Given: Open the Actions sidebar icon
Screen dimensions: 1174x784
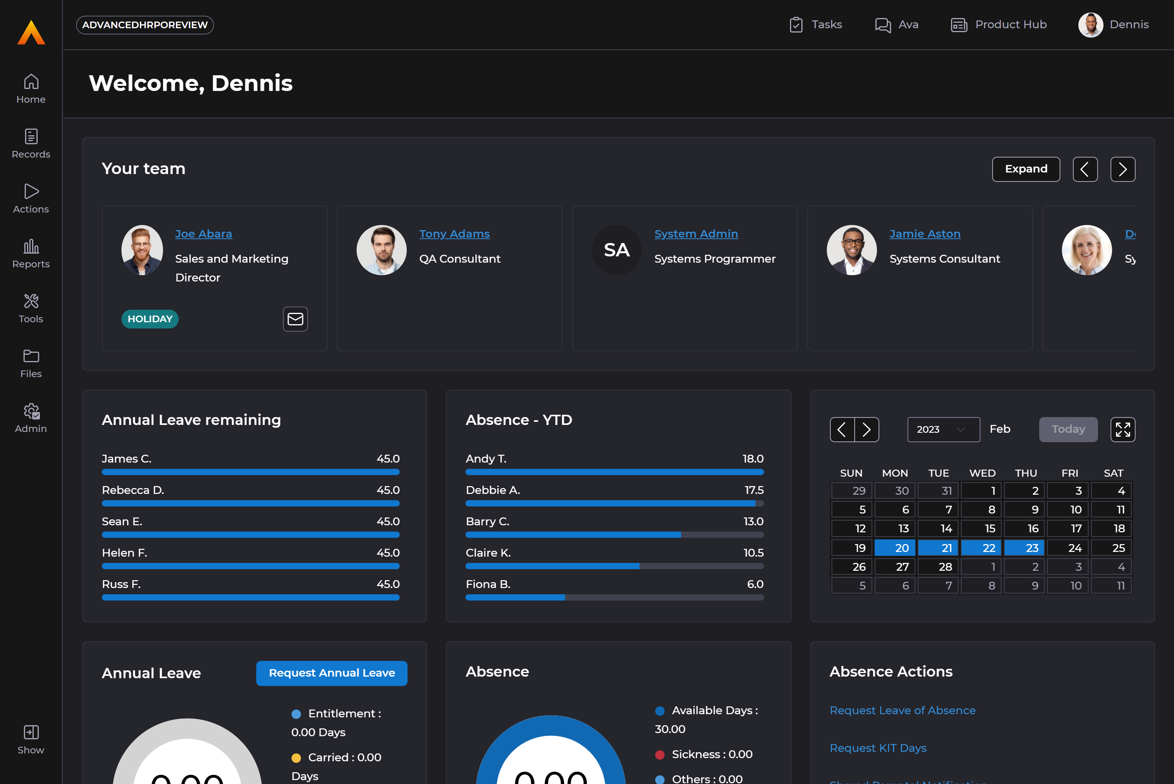Looking at the screenshot, I should (x=31, y=198).
